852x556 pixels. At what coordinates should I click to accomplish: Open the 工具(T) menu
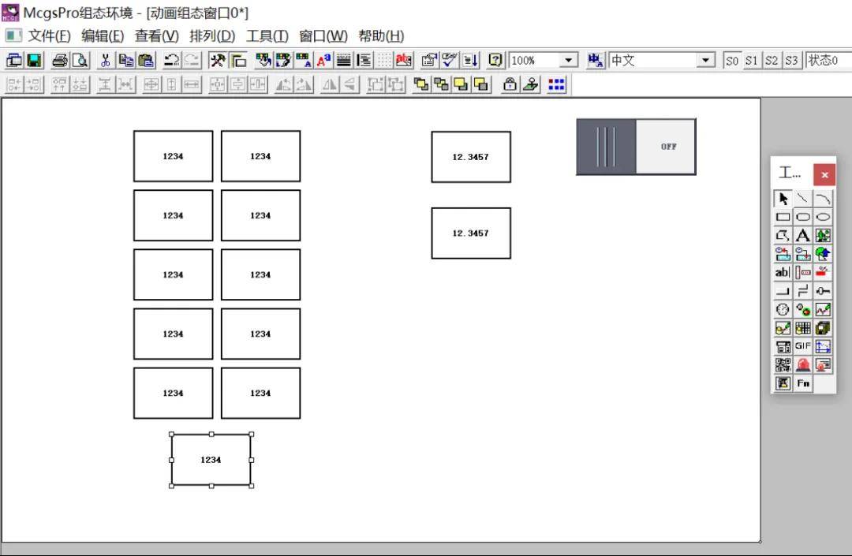pos(267,36)
